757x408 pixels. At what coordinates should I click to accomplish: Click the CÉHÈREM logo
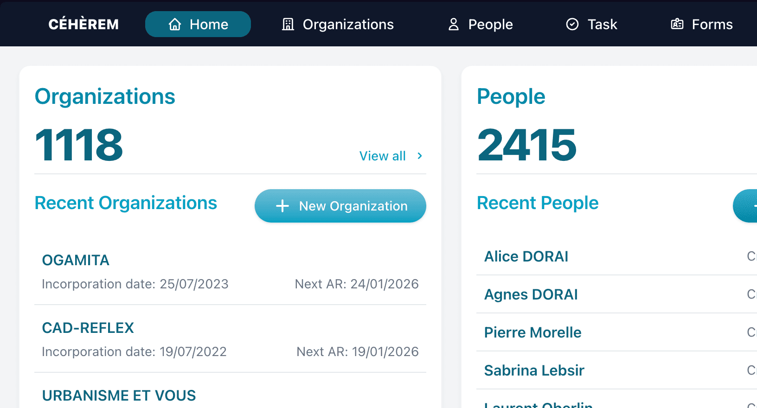point(83,24)
